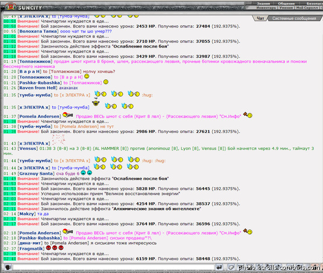The width and height of the screenshot is (323, 273).
Task: Click the experience value 27484
Action: click(203, 26)
